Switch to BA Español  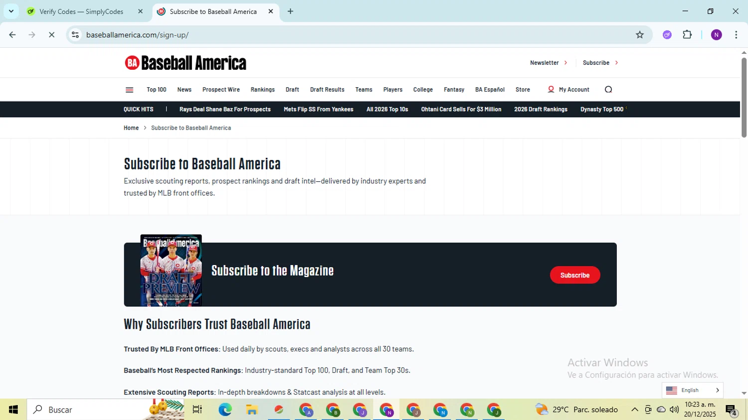(490, 90)
